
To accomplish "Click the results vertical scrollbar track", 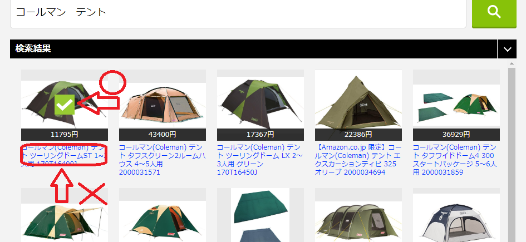I will (x=512, y=154).
